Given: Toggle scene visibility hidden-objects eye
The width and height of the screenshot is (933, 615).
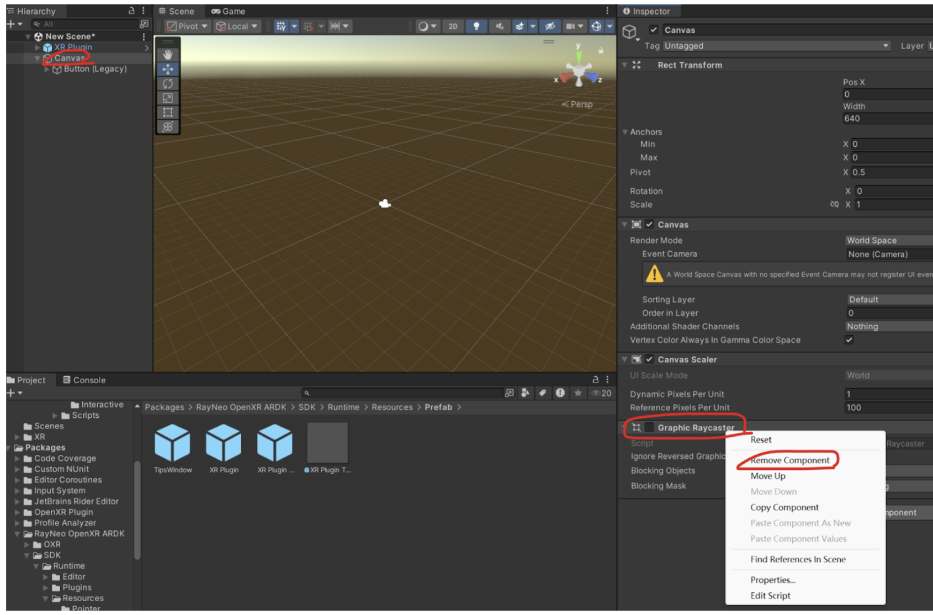Looking at the screenshot, I should point(549,26).
